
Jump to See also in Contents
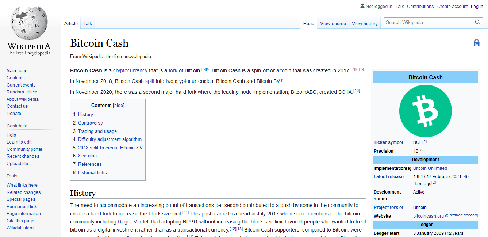[x=87, y=156]
